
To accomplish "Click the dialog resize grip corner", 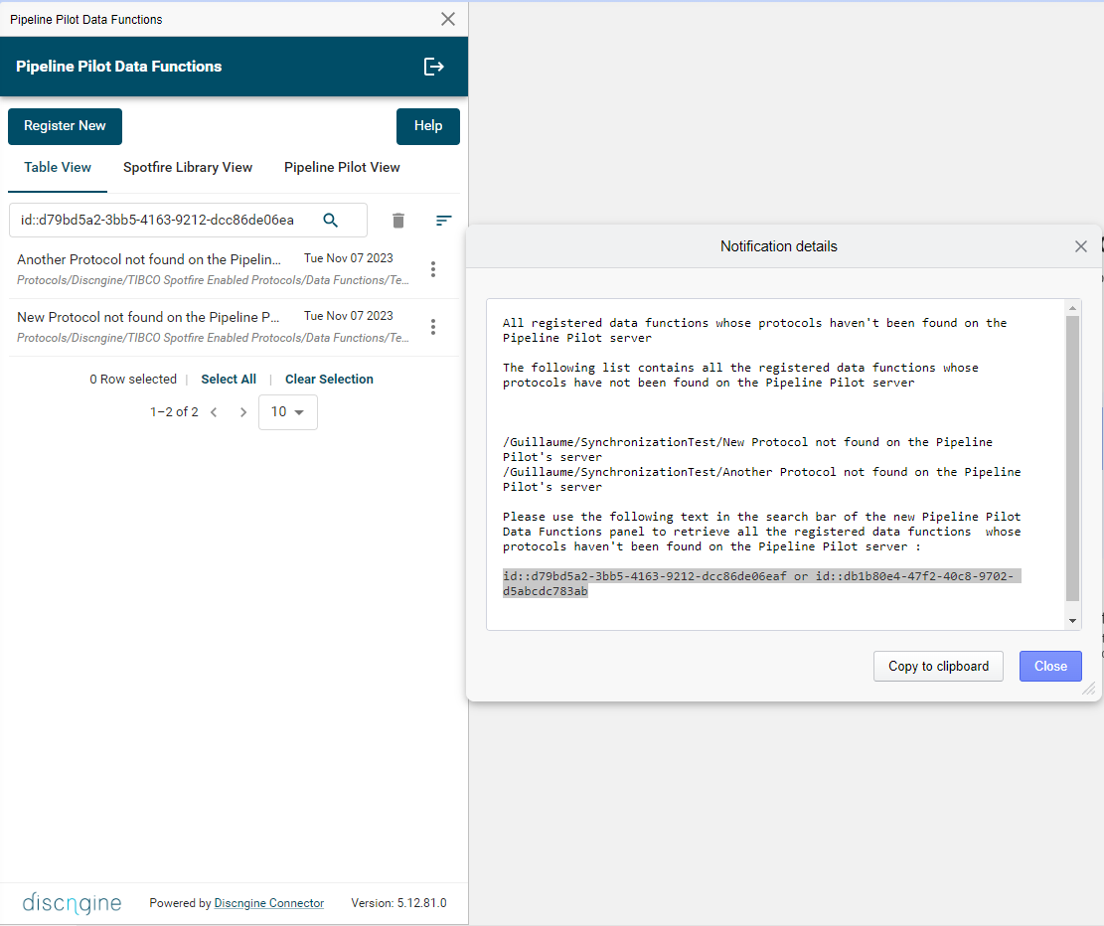I will (x=1088, y=688).
